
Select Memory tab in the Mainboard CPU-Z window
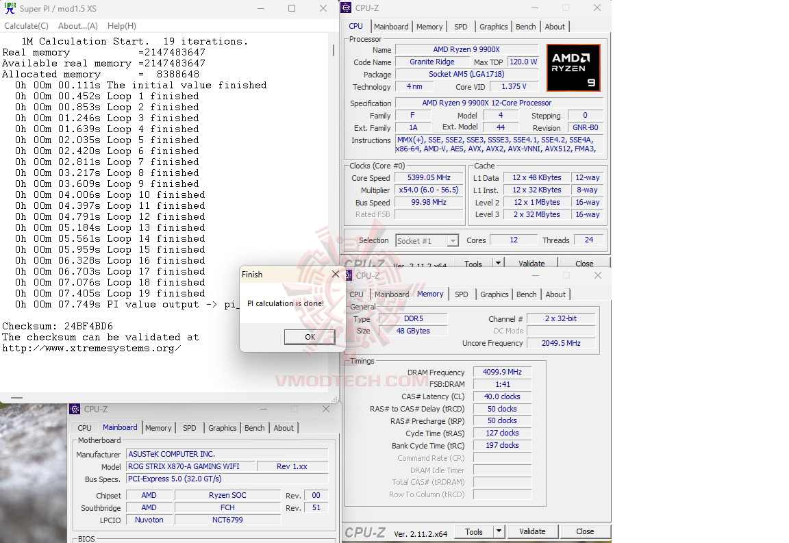(158, 428)
